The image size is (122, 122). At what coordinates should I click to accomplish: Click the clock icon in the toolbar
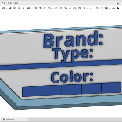[x=98, y=8]
